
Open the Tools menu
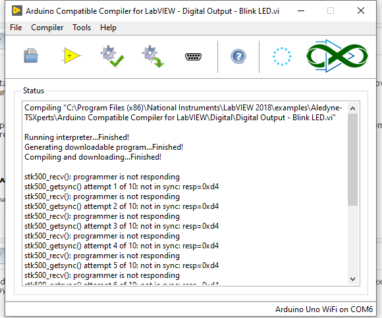pos(82,28)
